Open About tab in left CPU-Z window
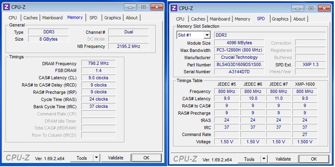335x167 pixels. pyautogui.click(x=132, y=18)
